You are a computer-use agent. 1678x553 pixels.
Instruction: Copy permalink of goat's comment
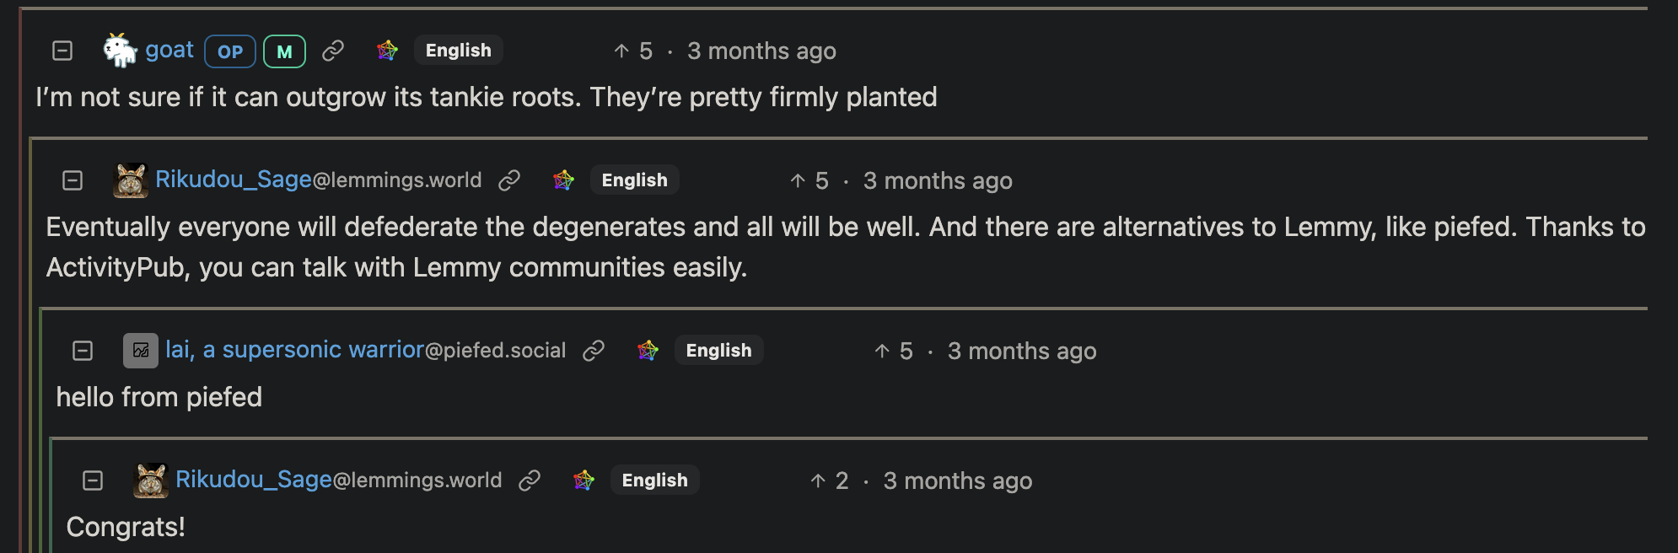tap(333, 51)
